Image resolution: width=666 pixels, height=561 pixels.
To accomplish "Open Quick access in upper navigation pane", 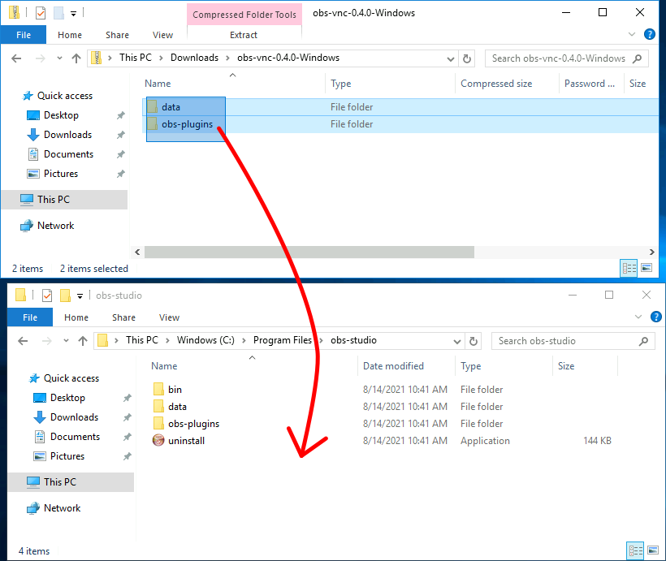I will pyautogui.click(x=64, y=96).
